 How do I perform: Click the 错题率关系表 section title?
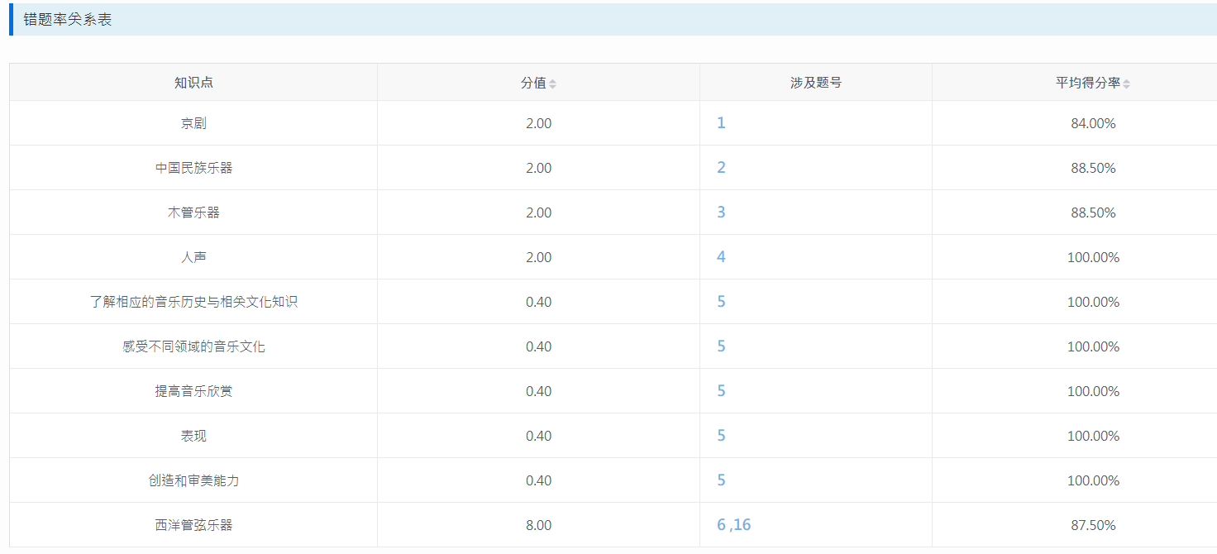pyautogui.click(x=68, y=20)
